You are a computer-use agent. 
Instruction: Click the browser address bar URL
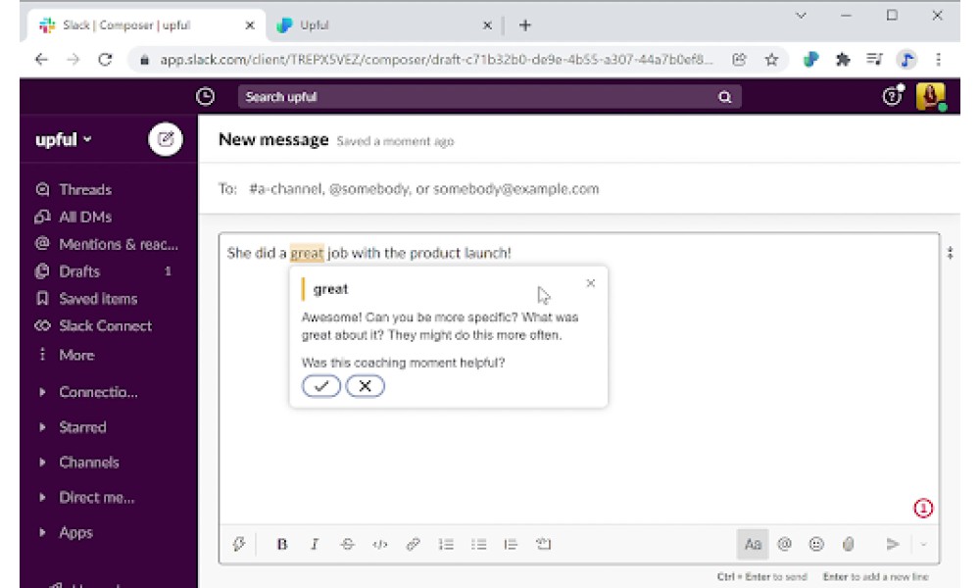click(x=436, y=60)
